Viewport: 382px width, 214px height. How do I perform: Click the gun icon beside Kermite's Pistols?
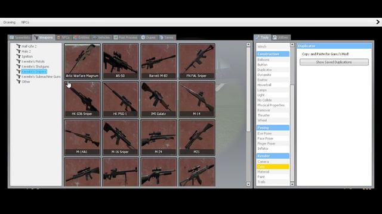click(19, 61)
